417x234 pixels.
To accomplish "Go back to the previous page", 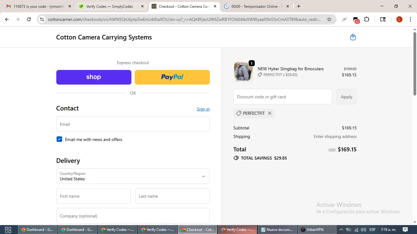I will 7,19.
